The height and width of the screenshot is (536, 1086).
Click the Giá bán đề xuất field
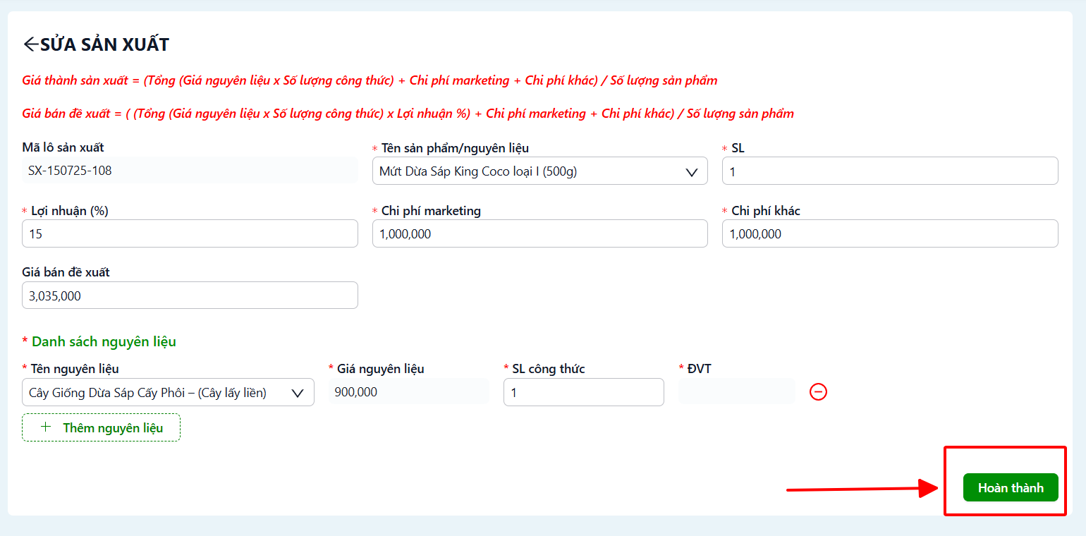click(x=190, y=296)
